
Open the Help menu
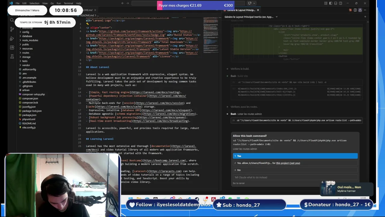point(79,3)
